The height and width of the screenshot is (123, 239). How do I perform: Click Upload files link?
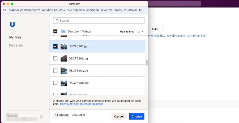click(127, 31)
